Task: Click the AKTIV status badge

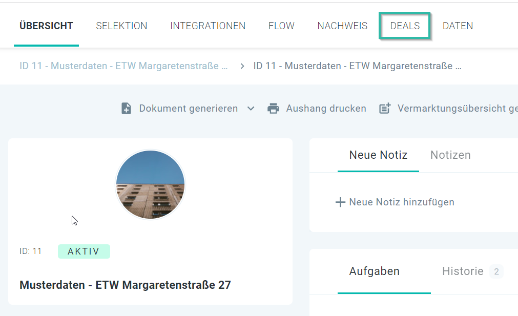Action: tap(84, 251)
